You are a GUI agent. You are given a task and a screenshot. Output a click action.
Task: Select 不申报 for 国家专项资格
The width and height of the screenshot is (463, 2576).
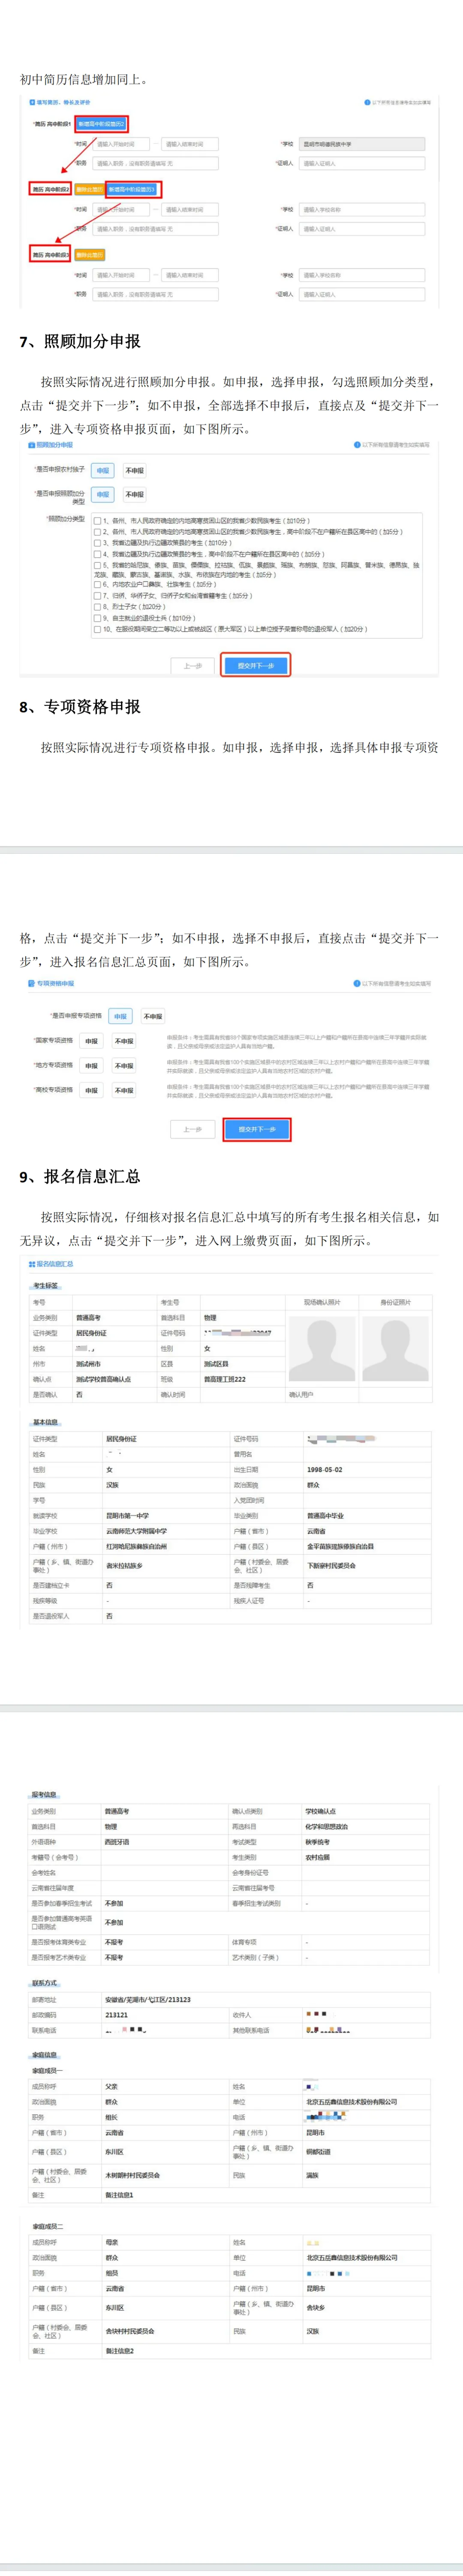(x=123, y=1041)
